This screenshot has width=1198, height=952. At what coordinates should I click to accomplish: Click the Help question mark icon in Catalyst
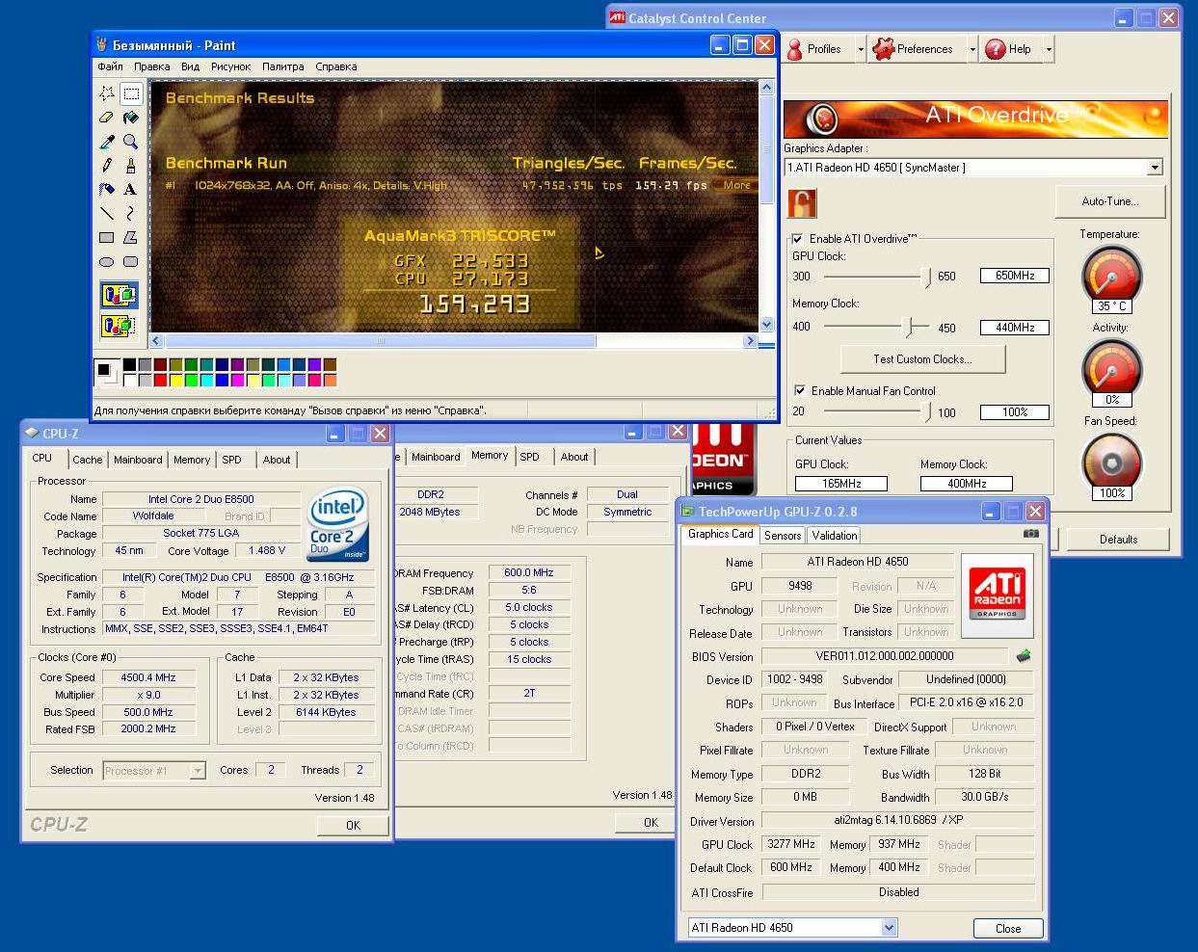point(995,49)
